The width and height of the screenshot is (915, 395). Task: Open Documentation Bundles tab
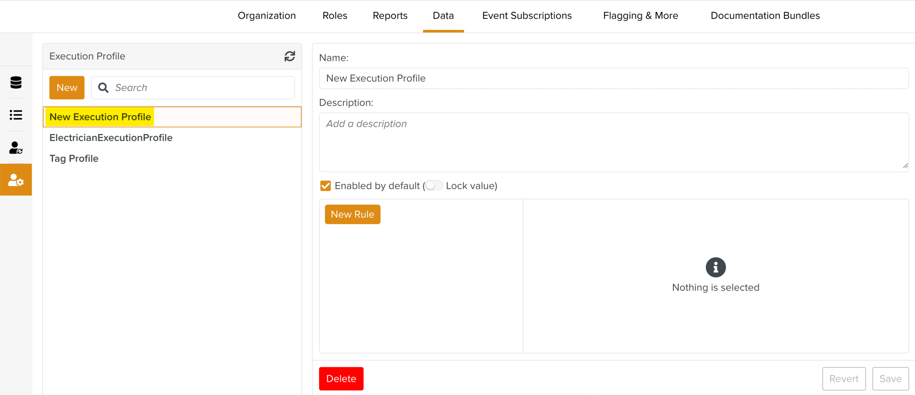point(765,16)
